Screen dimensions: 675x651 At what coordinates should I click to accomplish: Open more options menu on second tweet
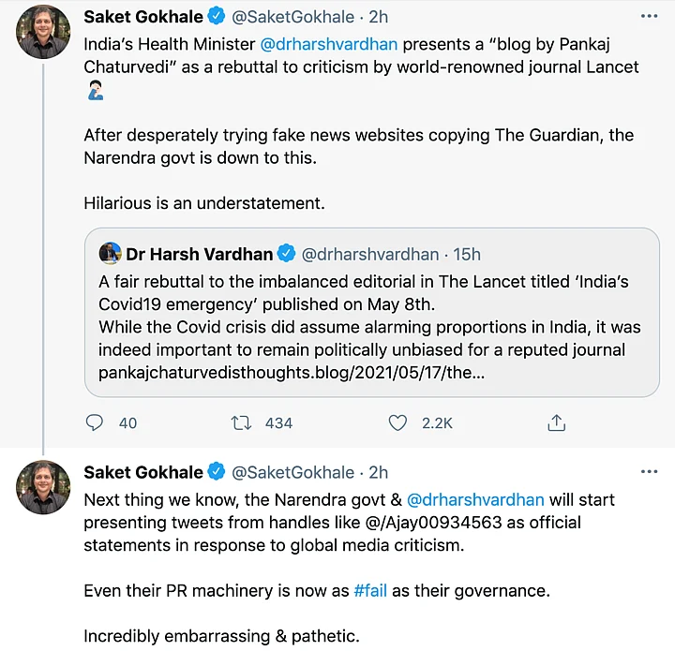648,472
